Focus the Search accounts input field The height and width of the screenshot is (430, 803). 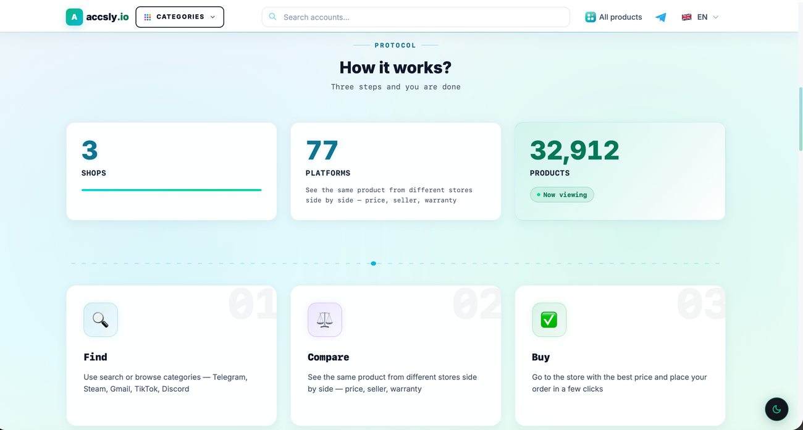point(416,17)
